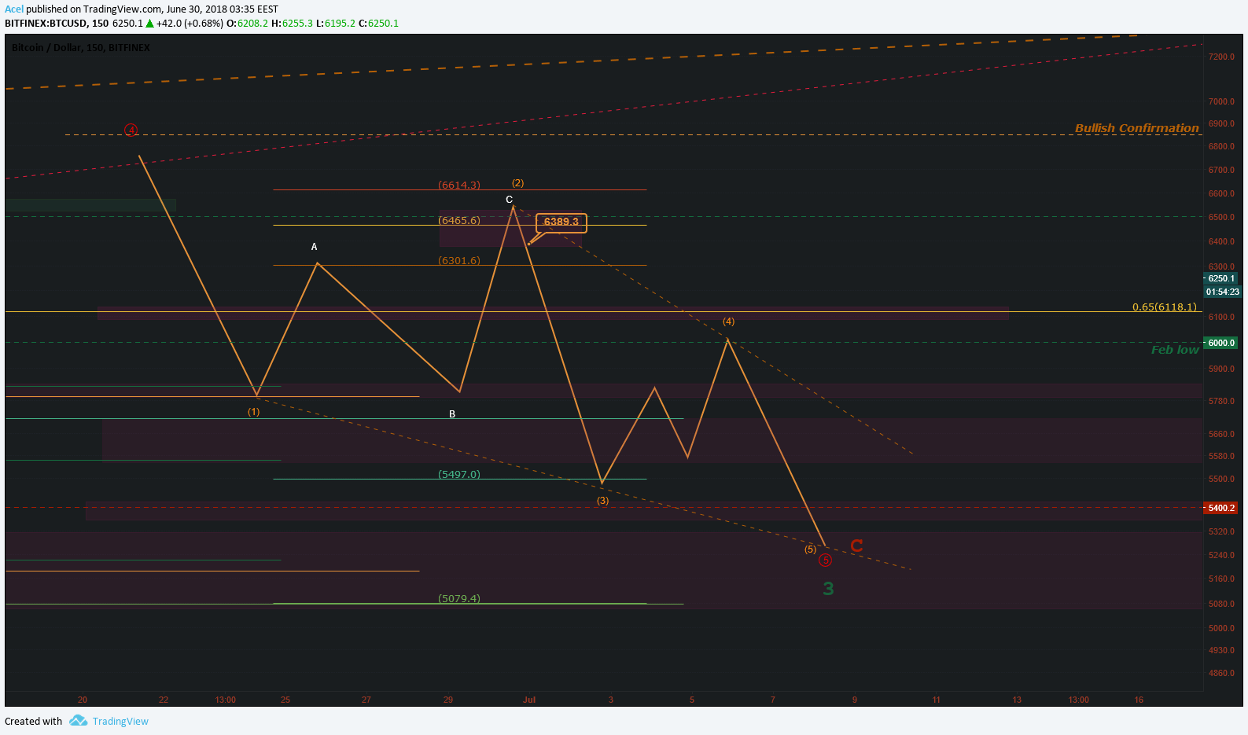Select the (6465.6) level label

459,220
